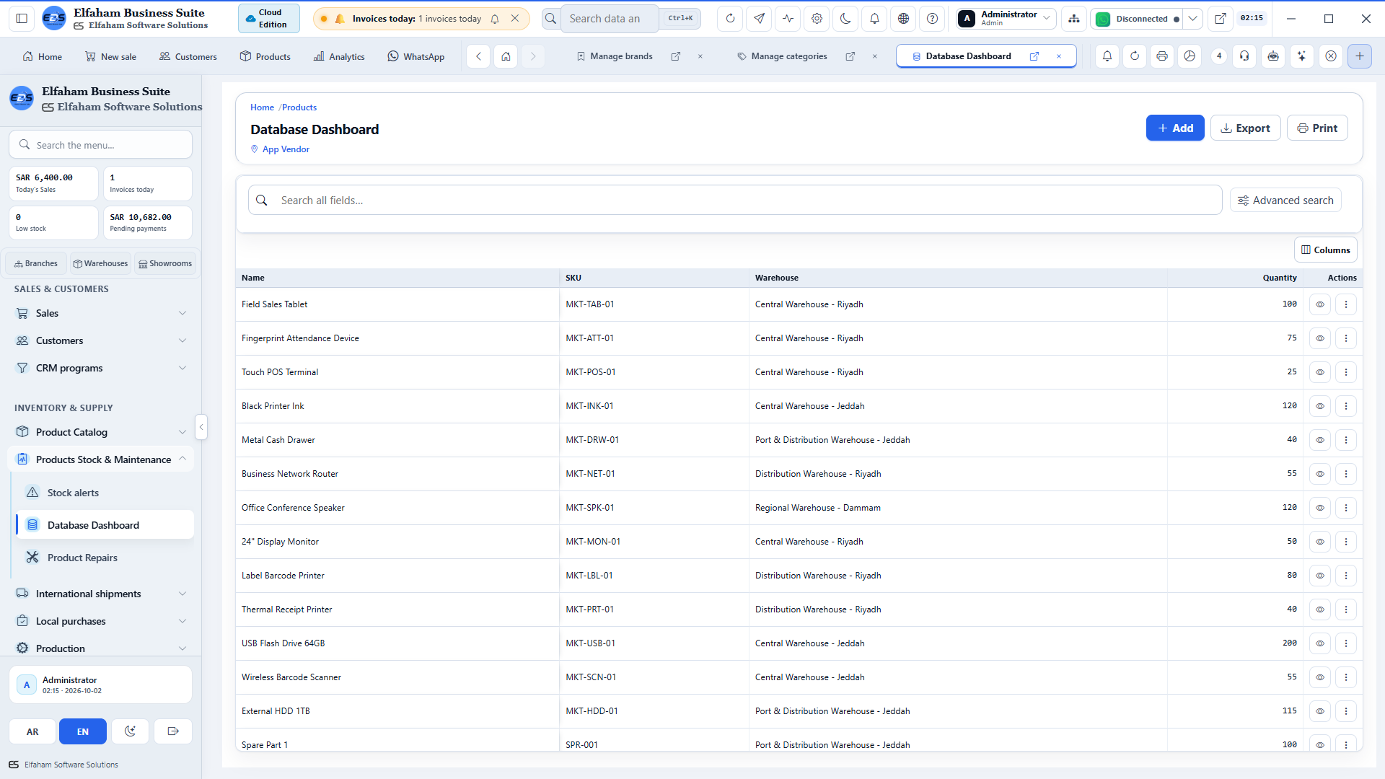
Task: Dismiss the Invoices today notification
Action: 515,19
